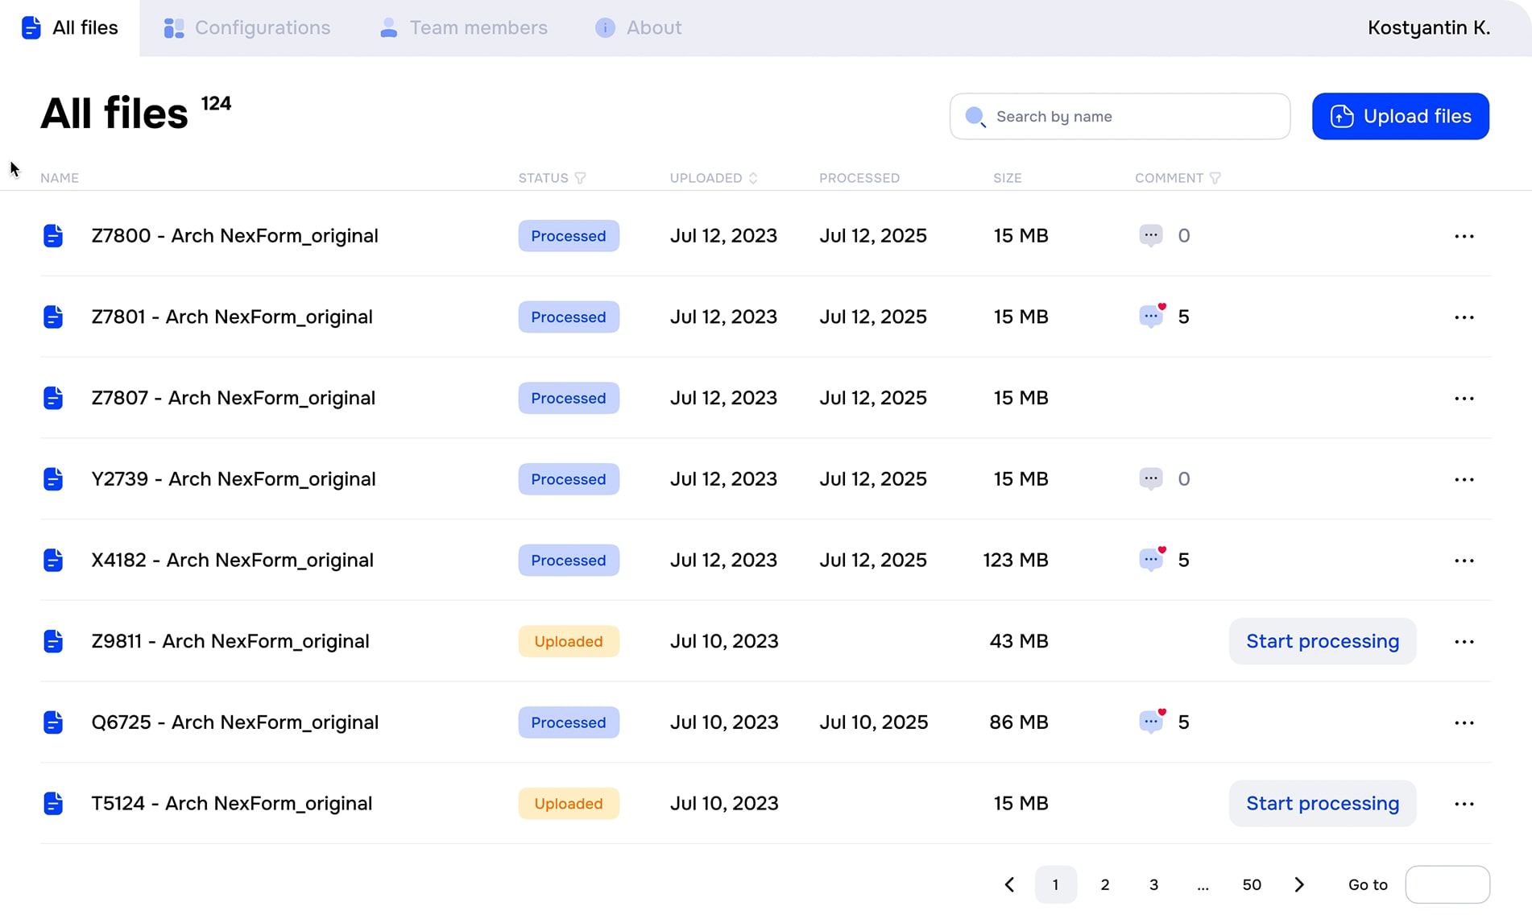Click file icon for Y2739 row
The height and width of the screenshot is (923, 1532).
(x=53, y=479)
